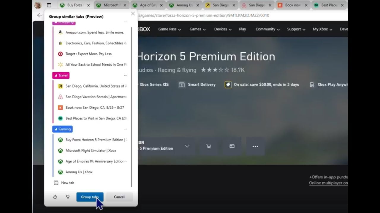Expand My Xbox menu
This screenshot has height=213, width=380.
[322, 29]
